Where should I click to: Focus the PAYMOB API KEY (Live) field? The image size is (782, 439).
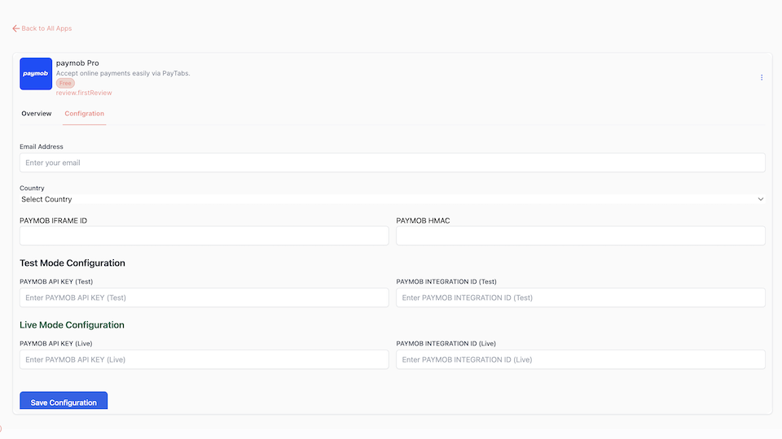204,359
